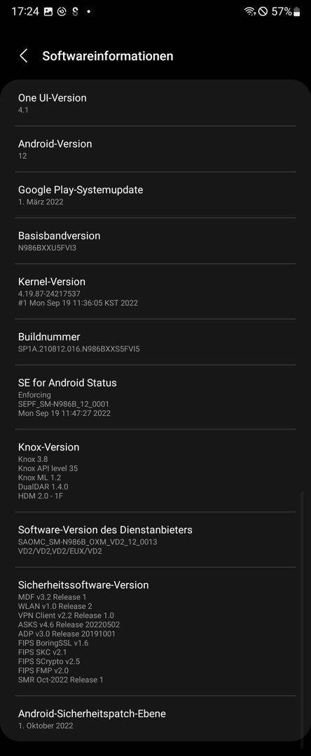Open Android-Sicherheitspatch-Ebene item
This screenshot has height=756, width=311.
click(x=155, y=718)
